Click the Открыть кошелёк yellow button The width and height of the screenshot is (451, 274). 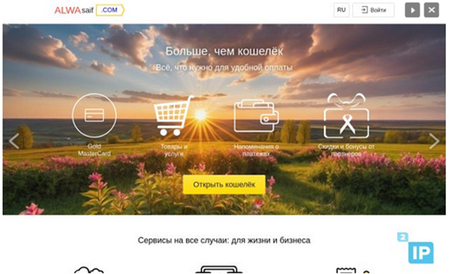click(x=224, y=184)
